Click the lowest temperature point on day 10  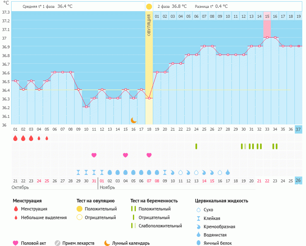(86, 107)
